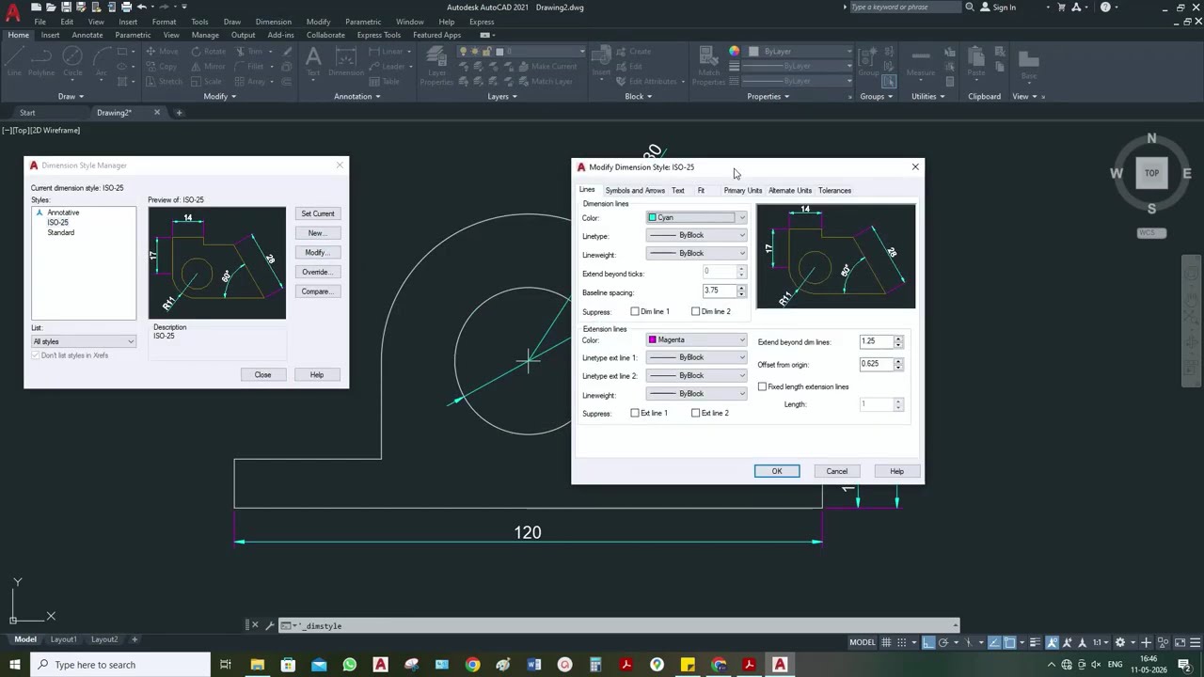Image resolution: width=1204 pixels, height=677 pixels.
Task: Toggle the Suppress Dim line 1 checkbox
Action: 635,311
